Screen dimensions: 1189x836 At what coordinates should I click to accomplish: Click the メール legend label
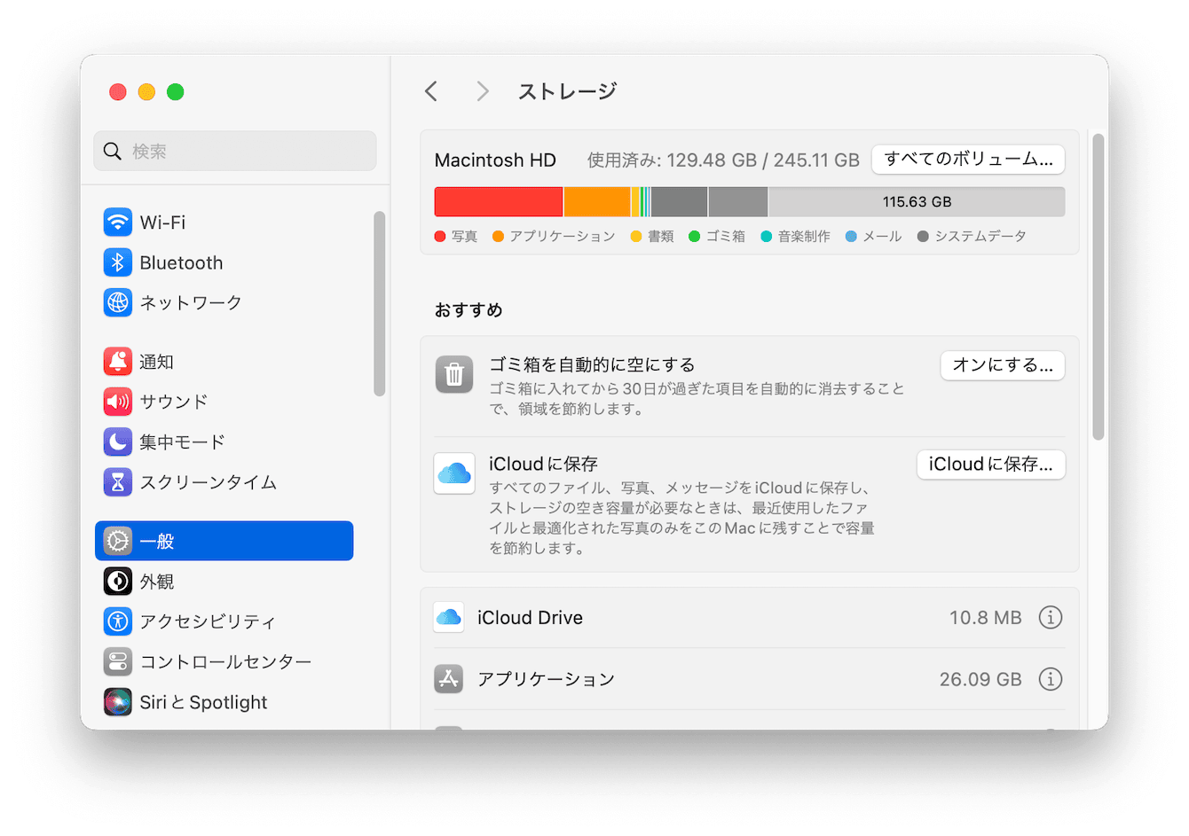coord(882,237)
